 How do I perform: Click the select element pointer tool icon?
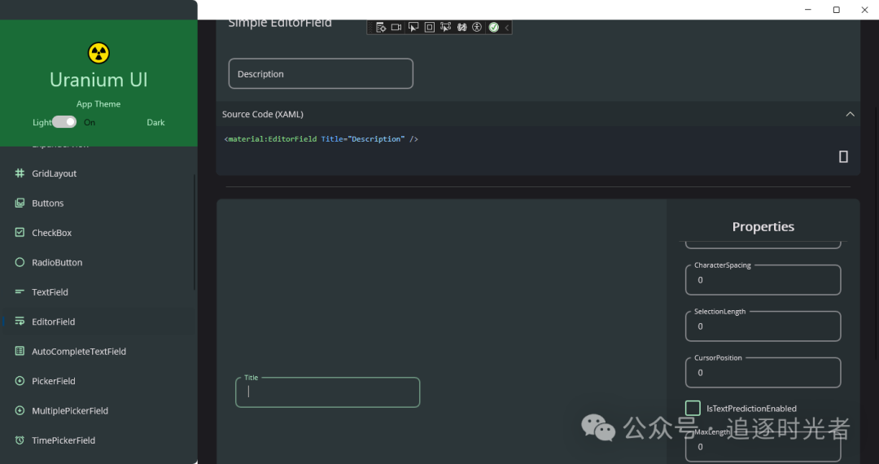point(413,28)
